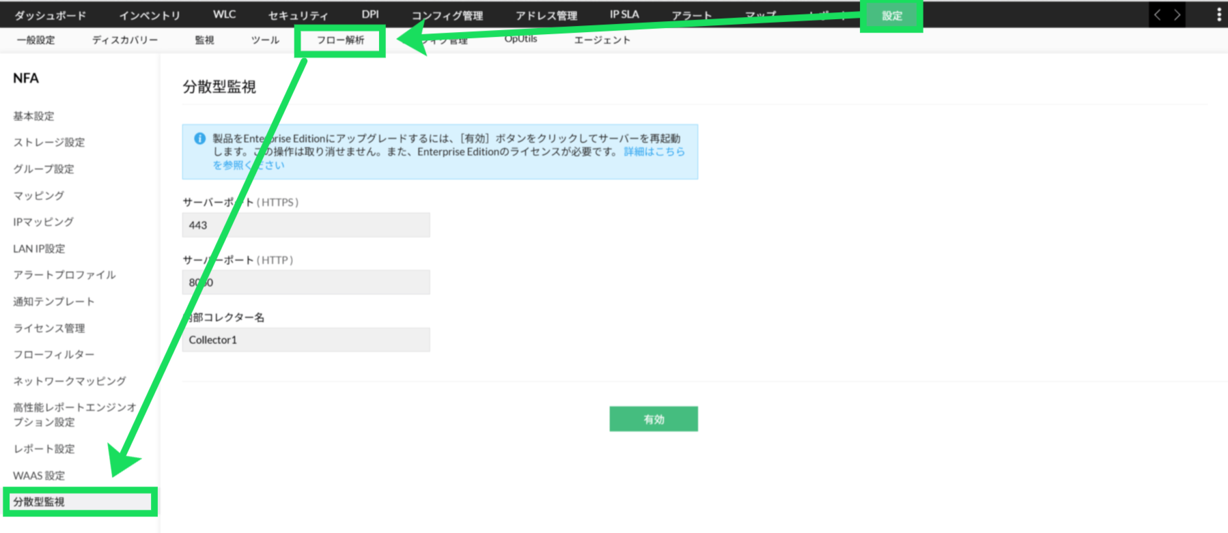The height and width of the screenshot is (533, 1228).
Task: Open the インベントリ top menu
Action: pos(150,15)
